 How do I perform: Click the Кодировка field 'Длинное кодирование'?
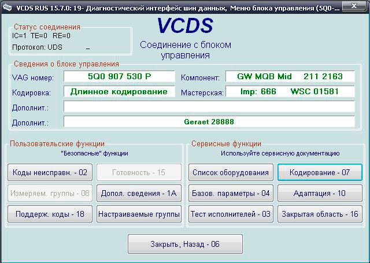(x=119, y=92)
